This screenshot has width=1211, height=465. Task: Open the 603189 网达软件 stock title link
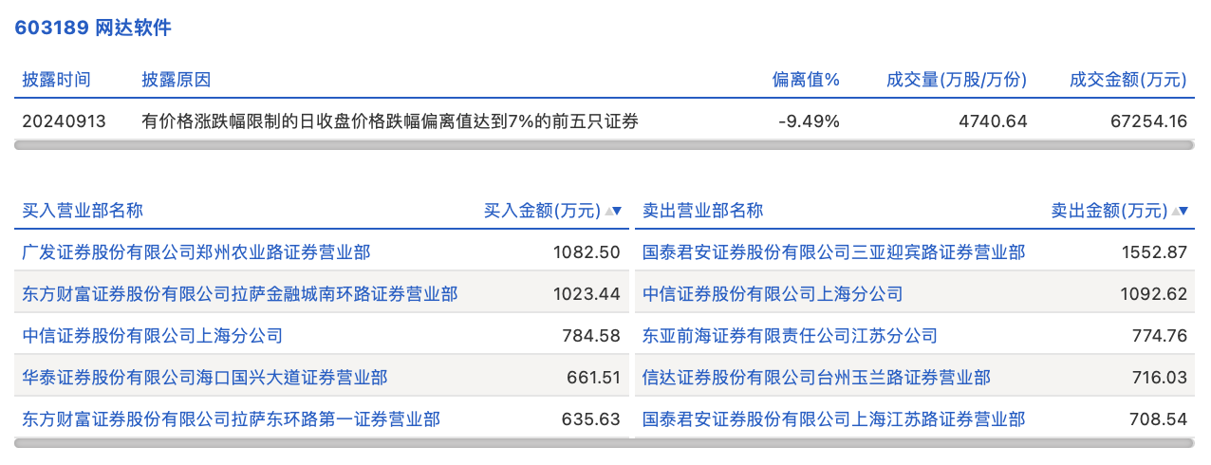click(x=92, y=28)
